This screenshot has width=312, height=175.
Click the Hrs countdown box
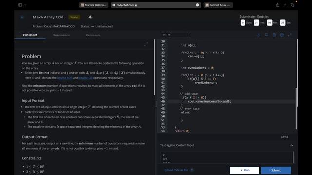(256, 23)
